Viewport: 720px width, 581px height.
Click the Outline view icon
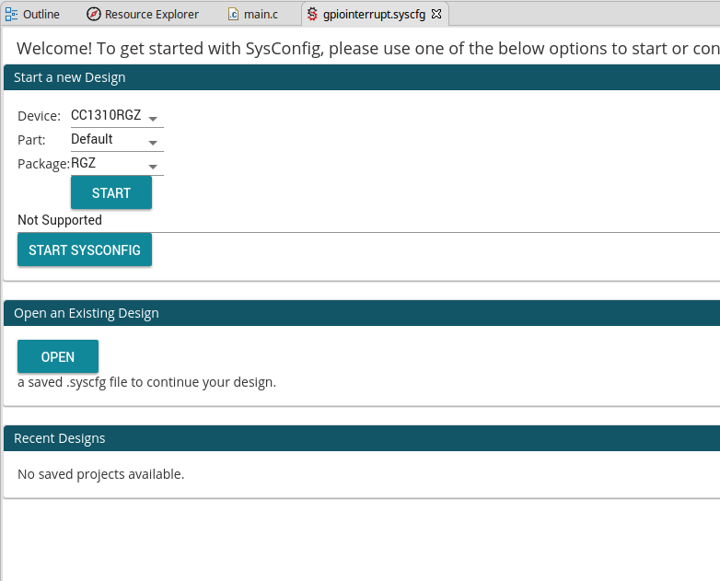pos(12,14)
